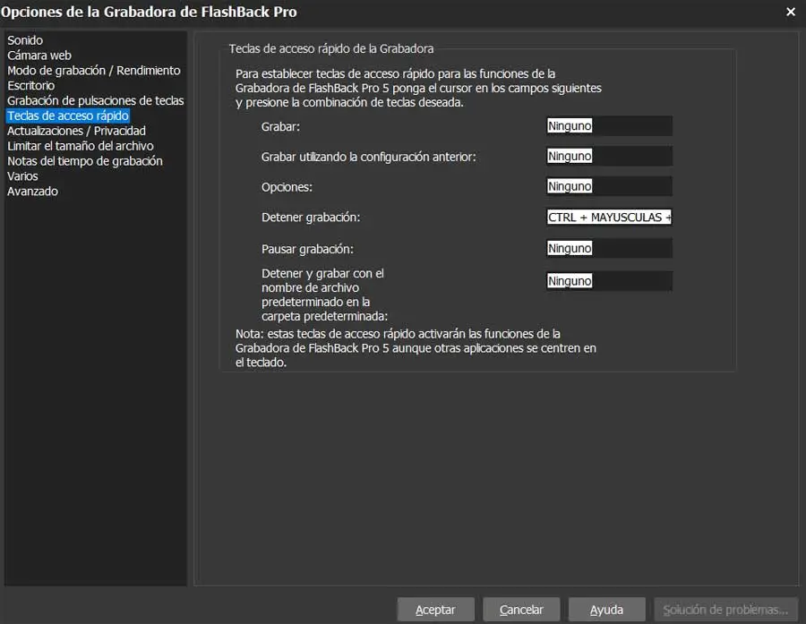The width and height of the screenshot is (806, 624).
Task: Select Cámara web in the sidebar
Action: pos(39,55)
